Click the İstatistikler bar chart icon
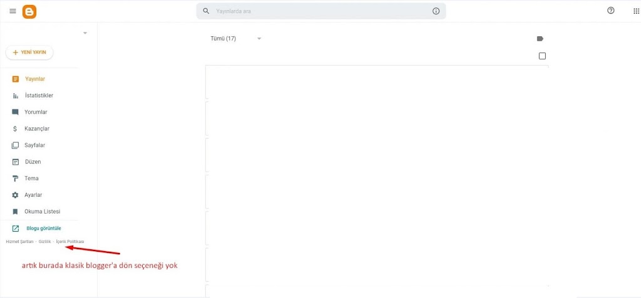The image size is (641, 298). pos(16,96)
